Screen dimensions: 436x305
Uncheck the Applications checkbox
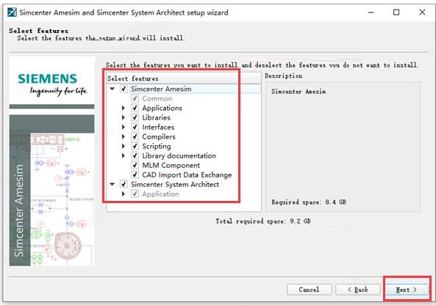[x=135, y=108]
